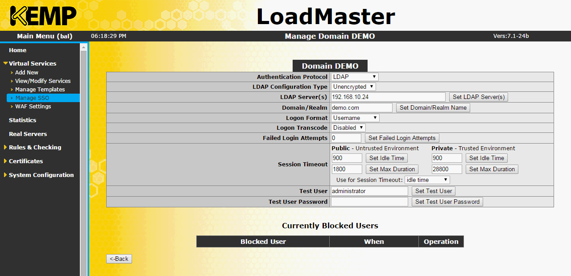Go to View/Modify Services
The width and height of the screenshot is (571, 276).
tap(43, 81)
